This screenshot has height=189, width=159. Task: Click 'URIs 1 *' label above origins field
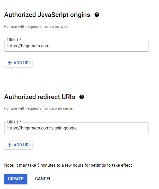(14, 40)
